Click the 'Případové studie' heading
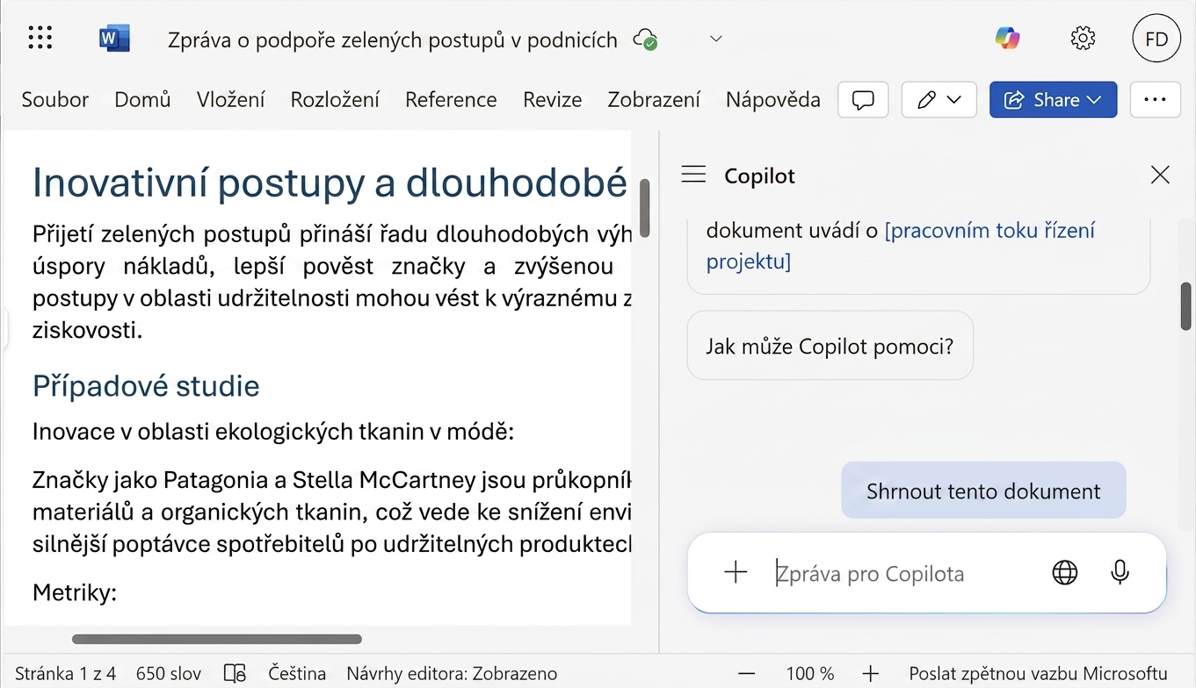This screenshot has width=1196, height=688. pos(146,385)
